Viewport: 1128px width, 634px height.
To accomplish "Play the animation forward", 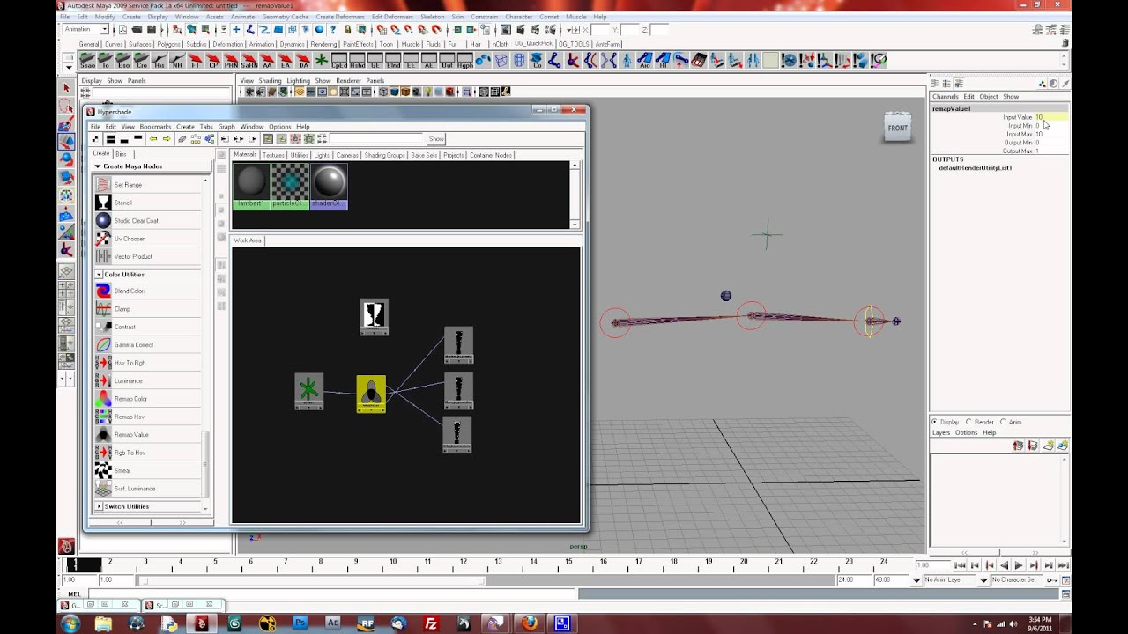I will click(1019, 565).
